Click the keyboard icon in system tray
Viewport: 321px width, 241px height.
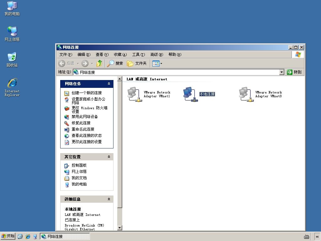click(307, 237)
